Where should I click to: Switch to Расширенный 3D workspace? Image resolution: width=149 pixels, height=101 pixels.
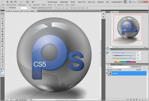point(117,2)
